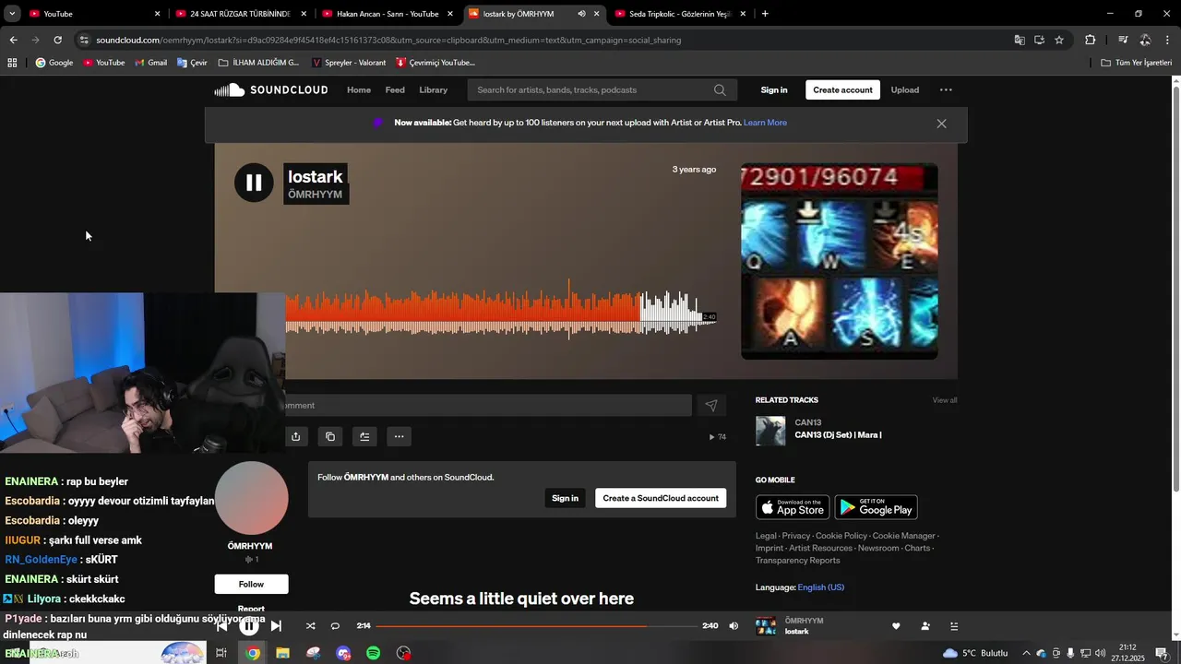The height and width of the screenshot is (664, 1181).
Task: Click Sign in in header
Action: pyautogui.click(x=774, y=89)
